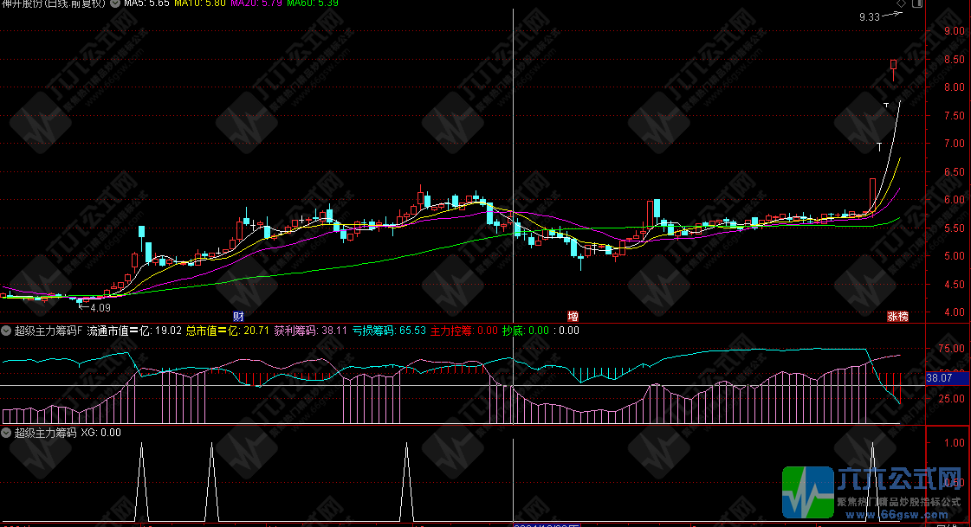Click the 增 event marker on chart
This screenshot has height=527, width=971.
[573, 316]
